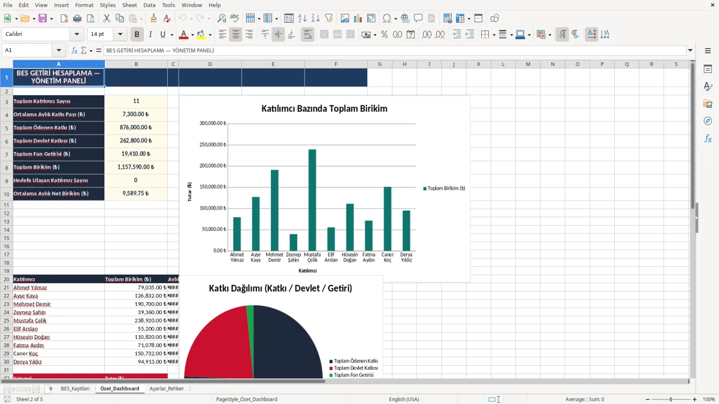Click Increase Indent icon
Viewport: 719px width, 404px height.
pos(457,35)
